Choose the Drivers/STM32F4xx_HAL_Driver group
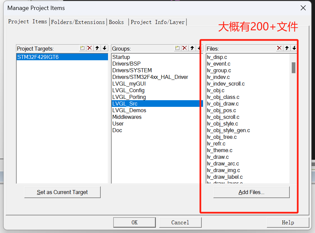The width and height of the screenshot is (315, 233). [x=150, y=77]
